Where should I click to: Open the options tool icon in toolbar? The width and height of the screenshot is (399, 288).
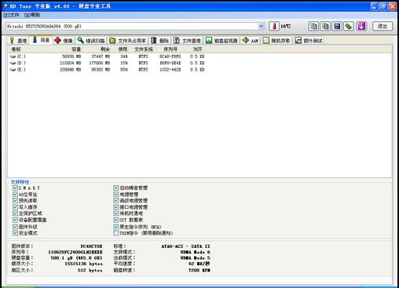[x=349, y=26]
